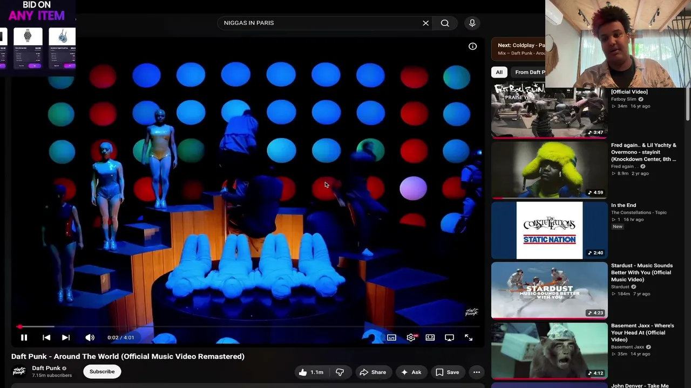Image resolution: width=691 pixels, height=388 pixels.
Task: Open "Basement Jaxx - Where's Your Head At" title
Action: [x=642, y=332]
